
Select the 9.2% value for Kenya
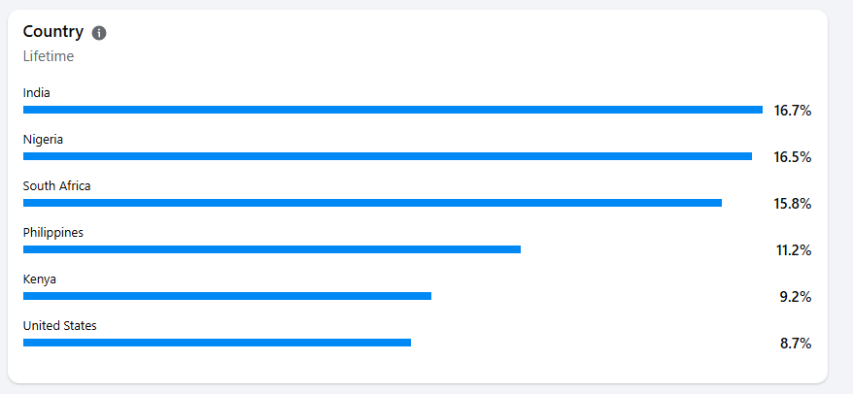click(796, 297)
